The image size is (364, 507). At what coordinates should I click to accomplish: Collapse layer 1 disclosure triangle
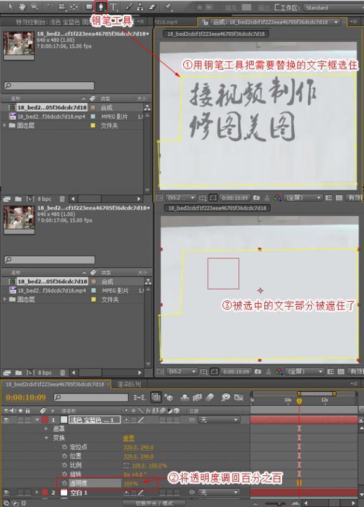(37, 420)
